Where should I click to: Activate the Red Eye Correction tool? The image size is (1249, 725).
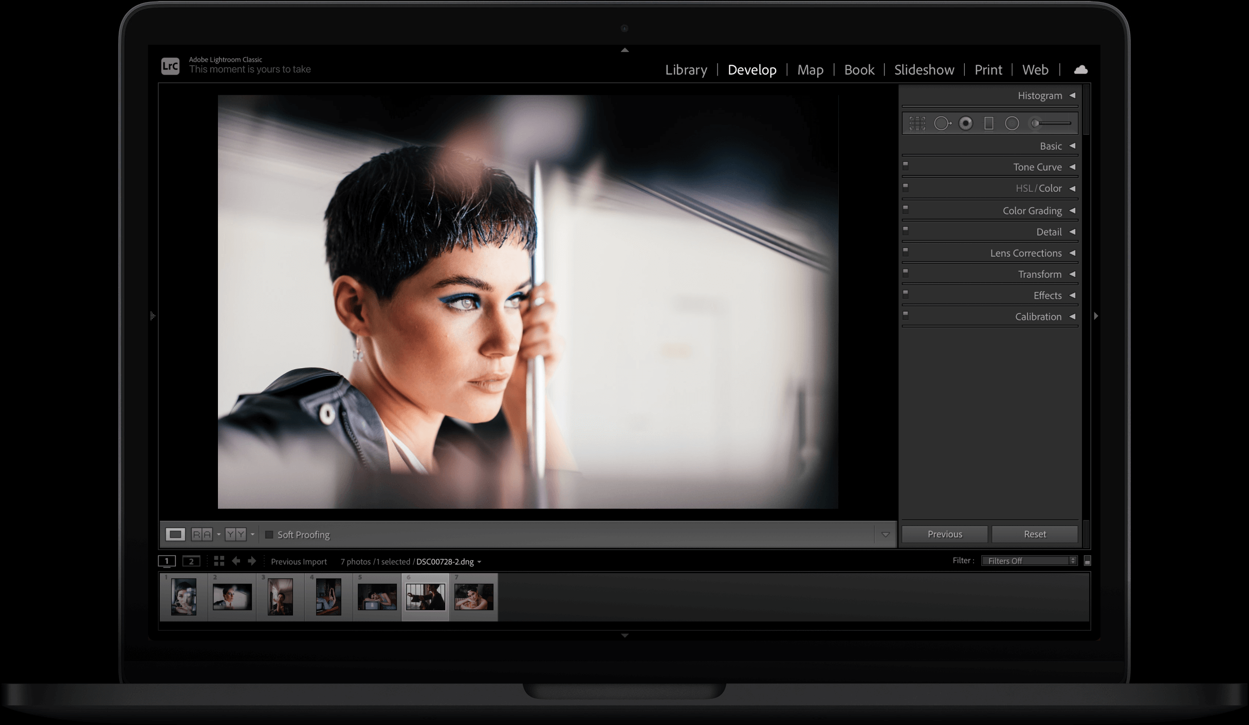[x=966, y=123]
